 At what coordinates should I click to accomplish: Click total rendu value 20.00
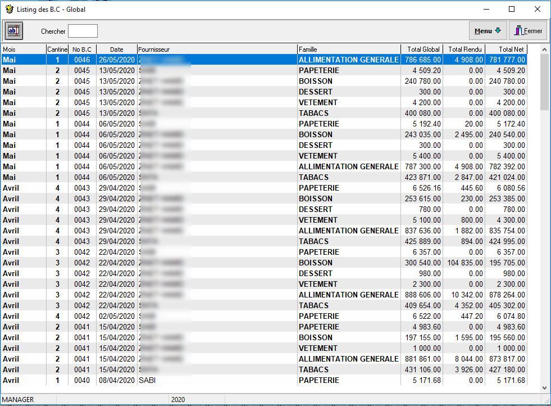pos(473,124)
